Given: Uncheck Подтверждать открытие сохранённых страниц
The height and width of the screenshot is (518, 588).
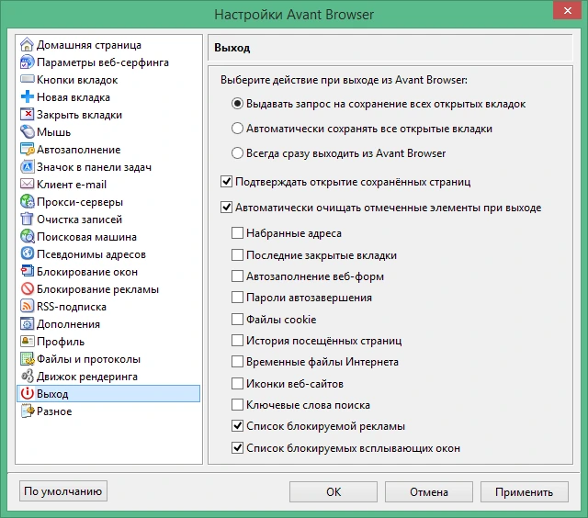Looking at the screenshot, I should pos(226,182).
